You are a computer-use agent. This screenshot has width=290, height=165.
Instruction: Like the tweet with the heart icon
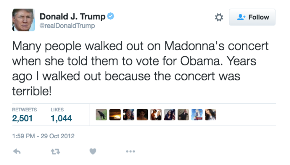[x=93, y=151]
